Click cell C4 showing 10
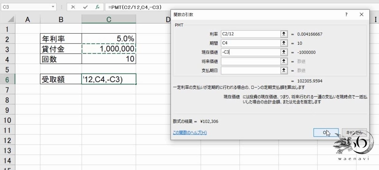 tap(109, 59)
